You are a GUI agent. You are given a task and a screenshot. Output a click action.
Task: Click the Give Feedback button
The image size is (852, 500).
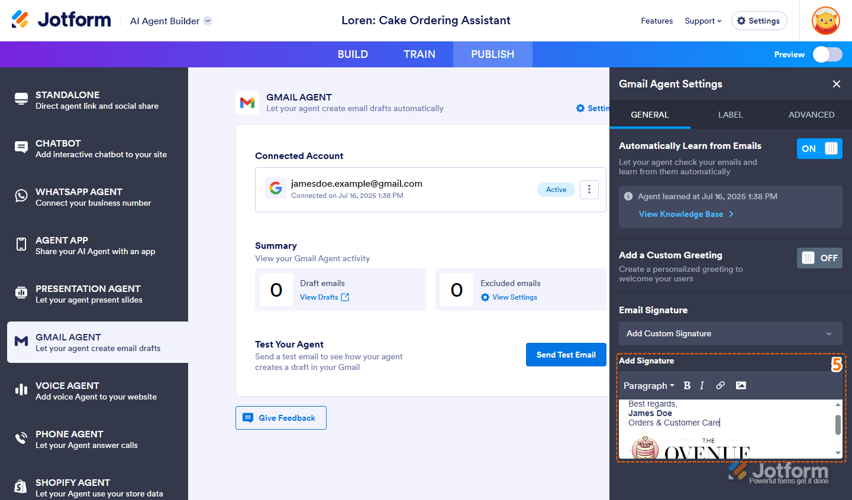coord(281,418)
